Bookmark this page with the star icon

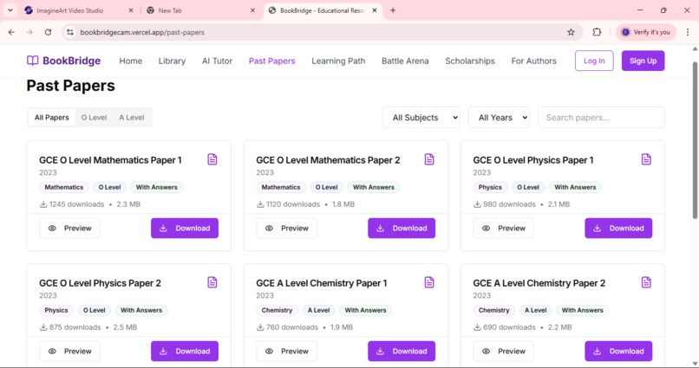click(571, 32)
